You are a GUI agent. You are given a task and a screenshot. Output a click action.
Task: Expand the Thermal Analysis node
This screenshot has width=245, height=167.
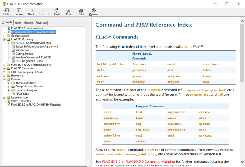click(x=9, y=83)
